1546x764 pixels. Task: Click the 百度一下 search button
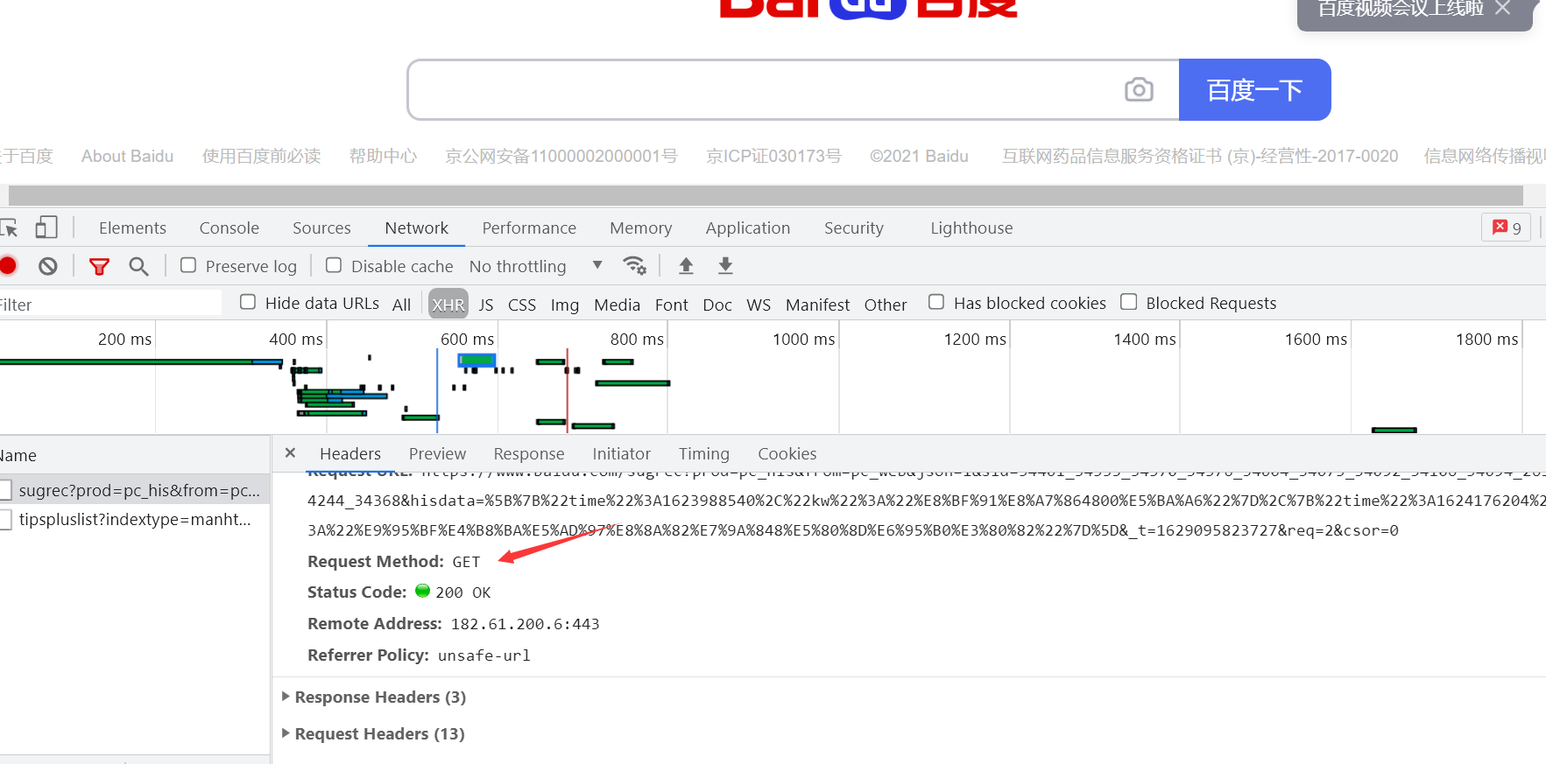[x=1254, y=89]
